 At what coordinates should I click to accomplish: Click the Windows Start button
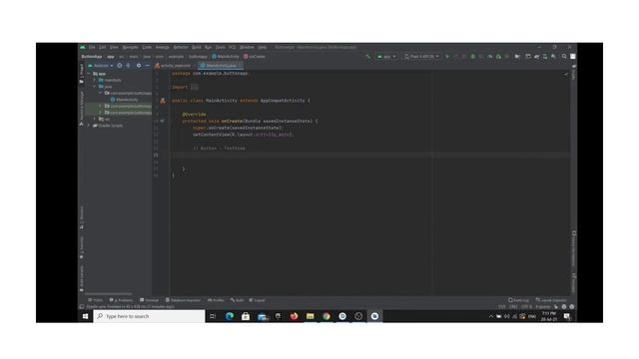pyautogui.click(x=85, y=316)
